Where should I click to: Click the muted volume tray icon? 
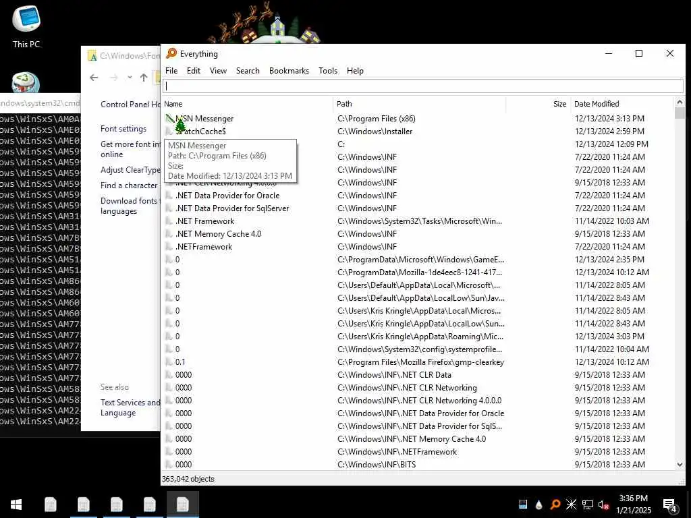[x=603, y=505]
